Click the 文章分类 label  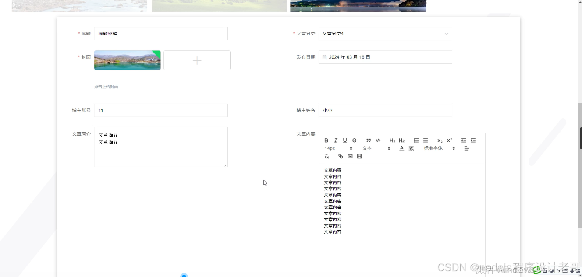click(x=306, y=34)
